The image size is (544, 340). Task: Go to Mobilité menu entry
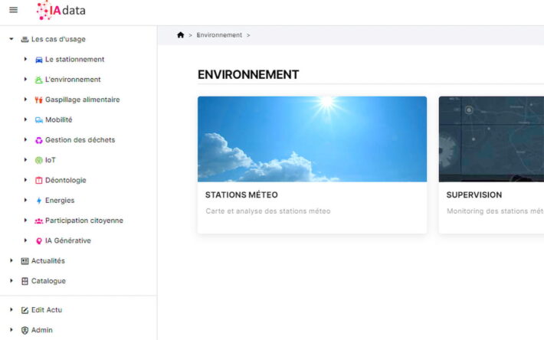pyautogui.click(x=59, y=119)
